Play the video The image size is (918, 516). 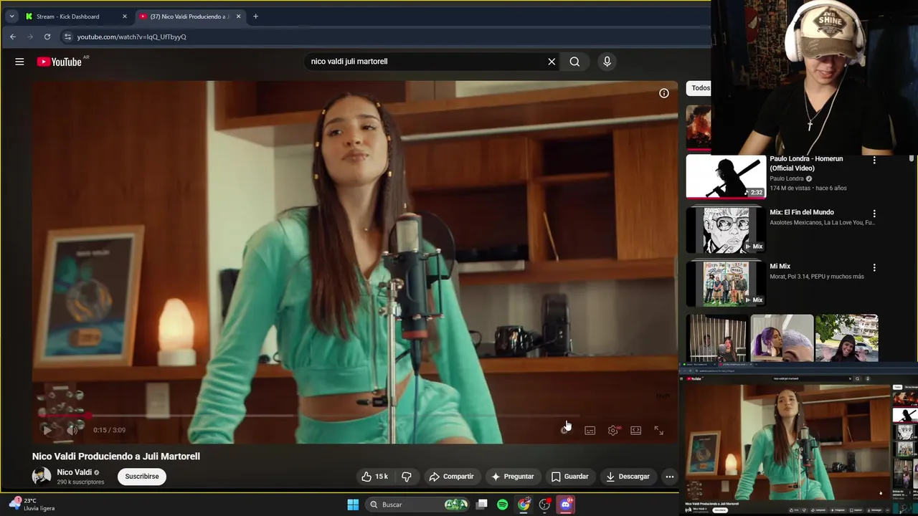(x=47, y=430)
